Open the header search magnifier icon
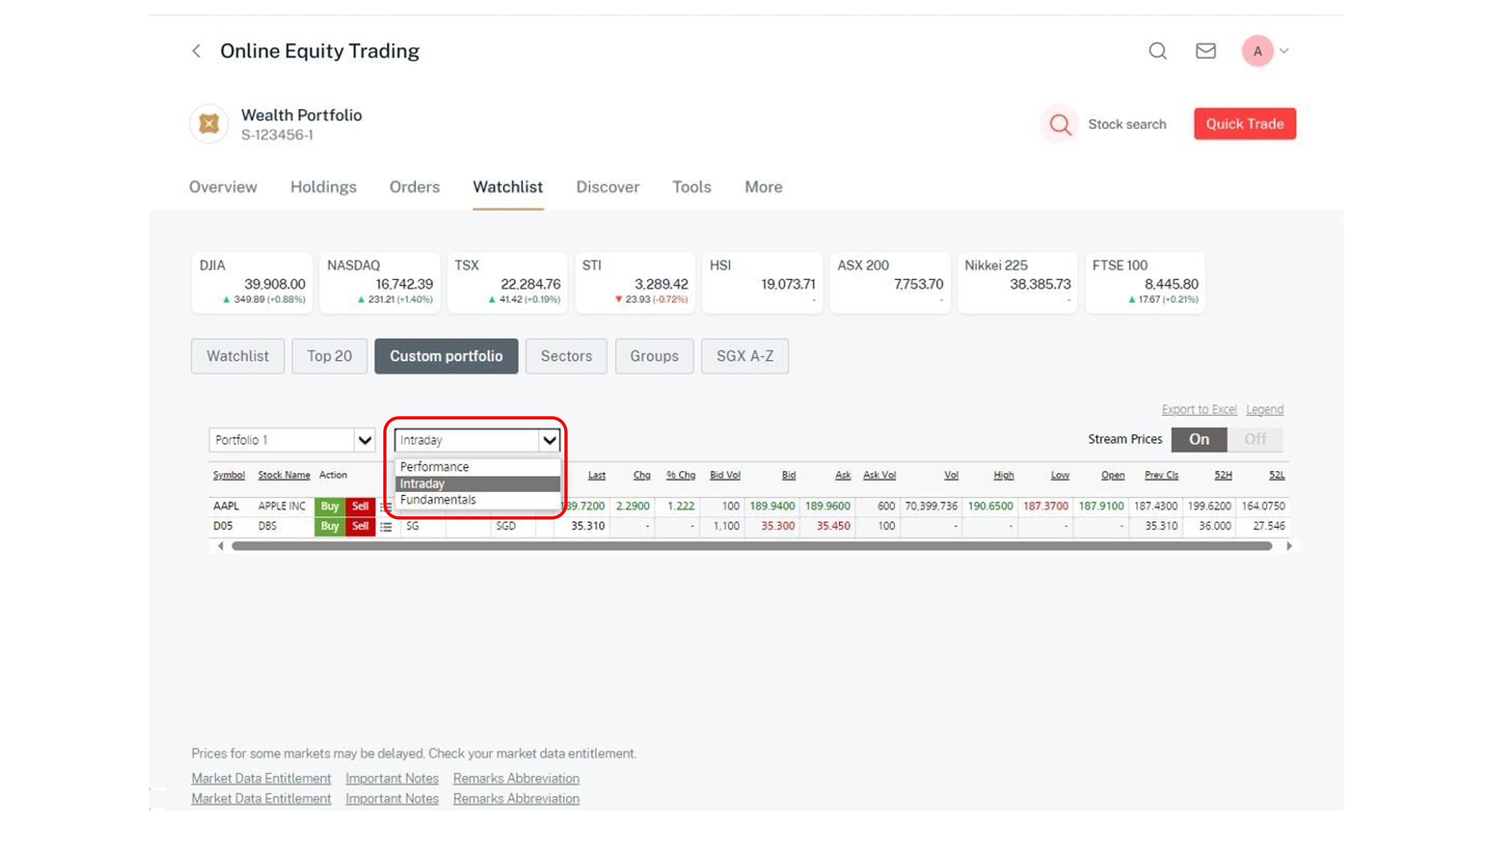The image size is (1493, 860). coord(1158,51)
